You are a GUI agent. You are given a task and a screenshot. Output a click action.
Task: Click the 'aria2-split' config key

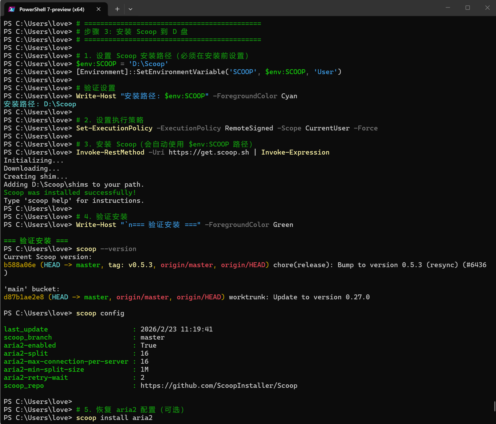(x=26, y=353)
